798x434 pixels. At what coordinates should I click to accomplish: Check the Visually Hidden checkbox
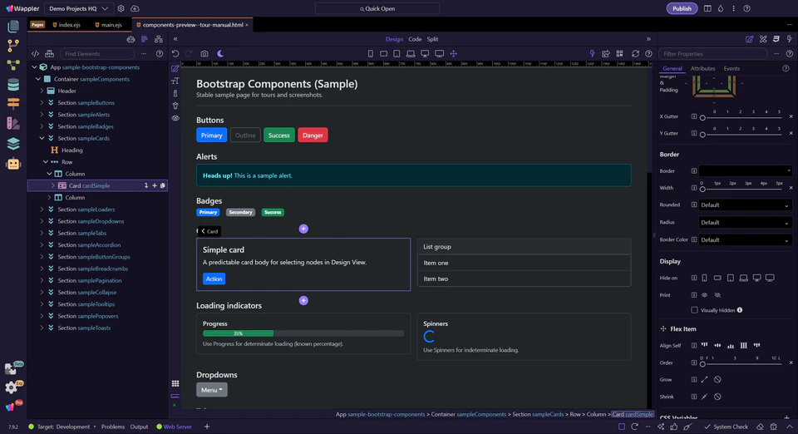tap(694, 310)
